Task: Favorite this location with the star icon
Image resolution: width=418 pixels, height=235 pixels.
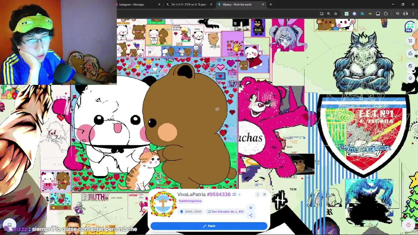Action: tap(251, 208)
